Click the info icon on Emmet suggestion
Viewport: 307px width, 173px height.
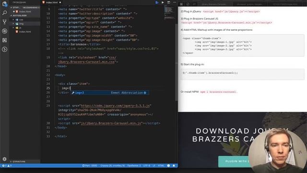145,93
